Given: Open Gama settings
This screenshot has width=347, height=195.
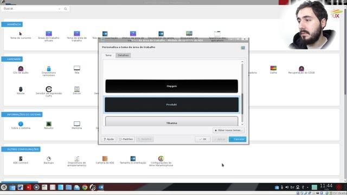Looking at the screenshot, I should [x=273, y=70].
